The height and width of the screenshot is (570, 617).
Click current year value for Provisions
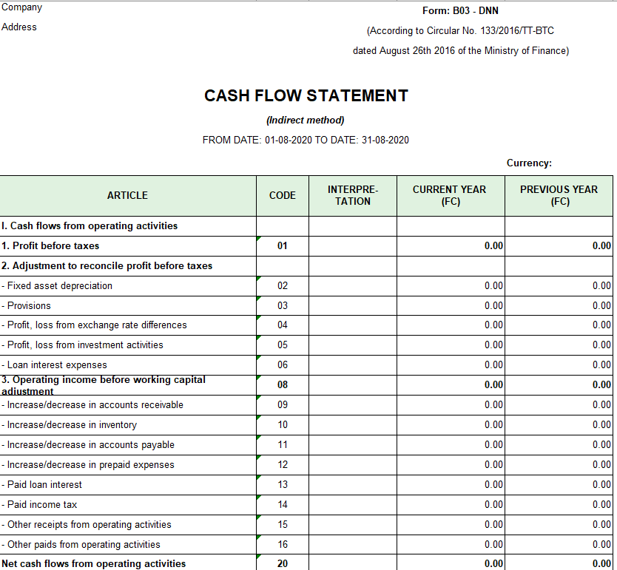pyautogui.click(x=451, y=305)
